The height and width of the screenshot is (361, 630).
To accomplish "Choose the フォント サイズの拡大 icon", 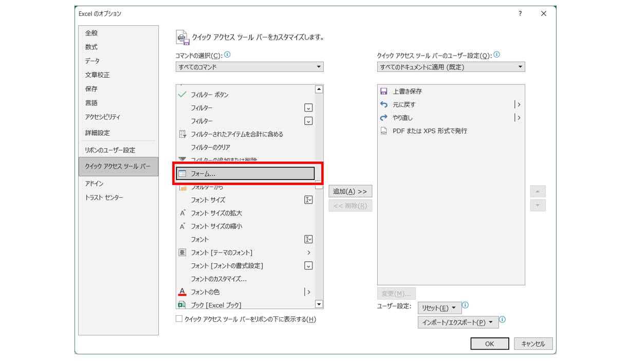I will point(182,213).
